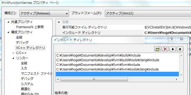Image resolution: width=191 pixels, height=95 pixels.
Task: Open the 構成 configuration dropdown
Action: click(x=44, y=13)
